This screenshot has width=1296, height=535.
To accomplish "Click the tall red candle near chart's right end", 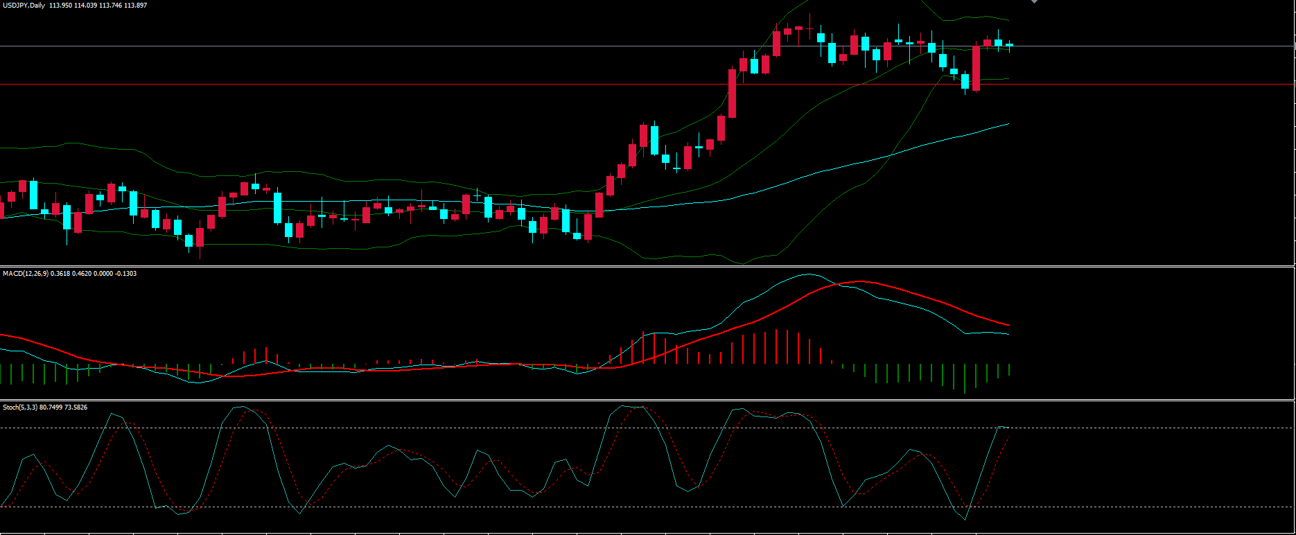I will coord(976,69).
